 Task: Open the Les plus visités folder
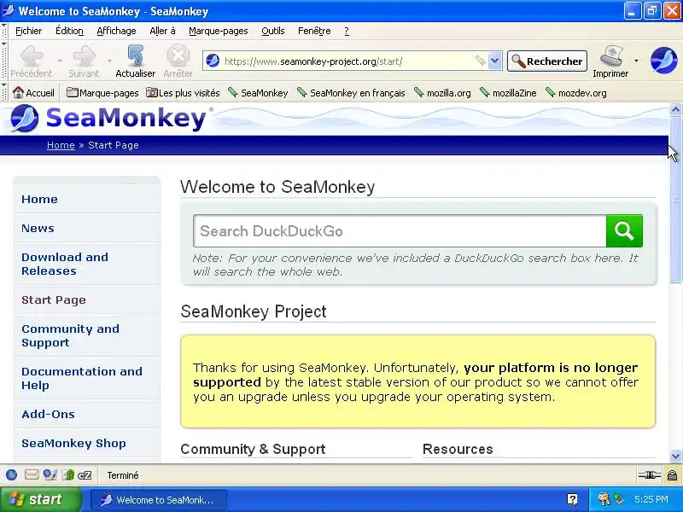pos(183,93)
